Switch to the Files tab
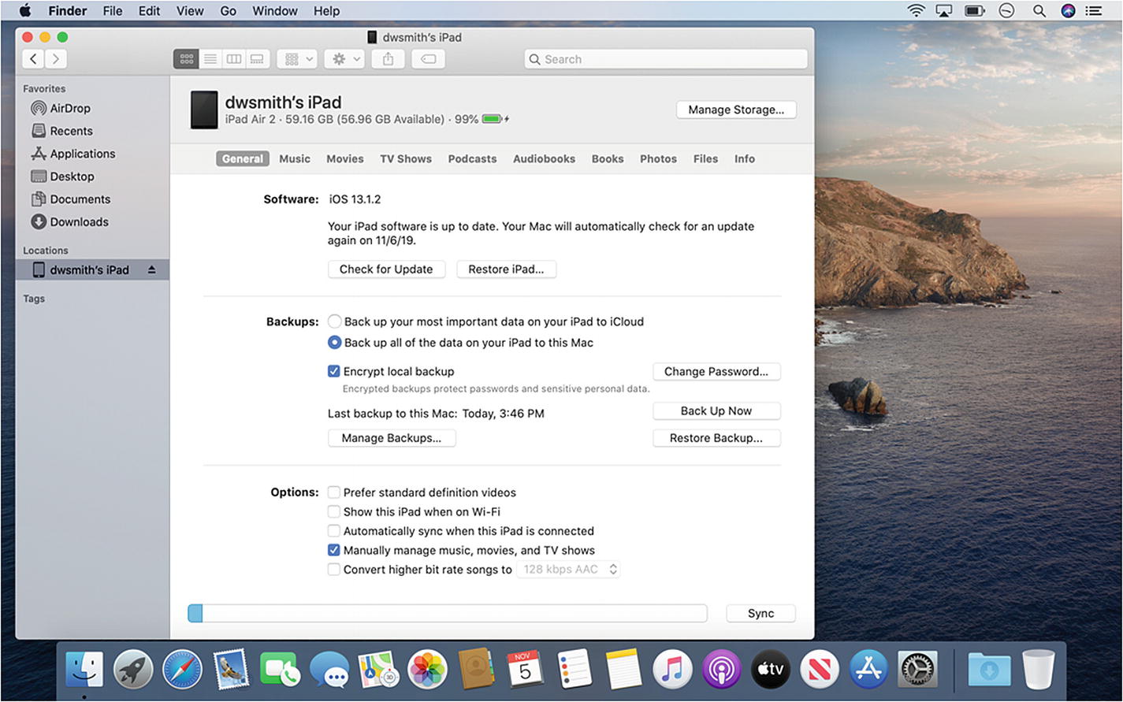 click(x=705, y=158)
